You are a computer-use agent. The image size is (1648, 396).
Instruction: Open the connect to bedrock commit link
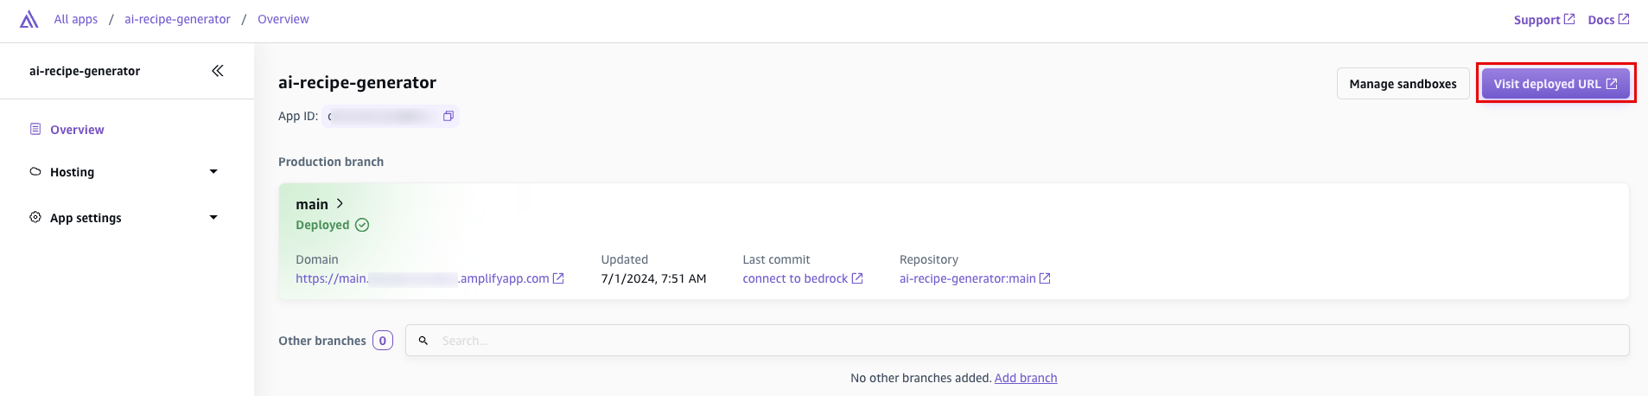[x=795, y=278]
